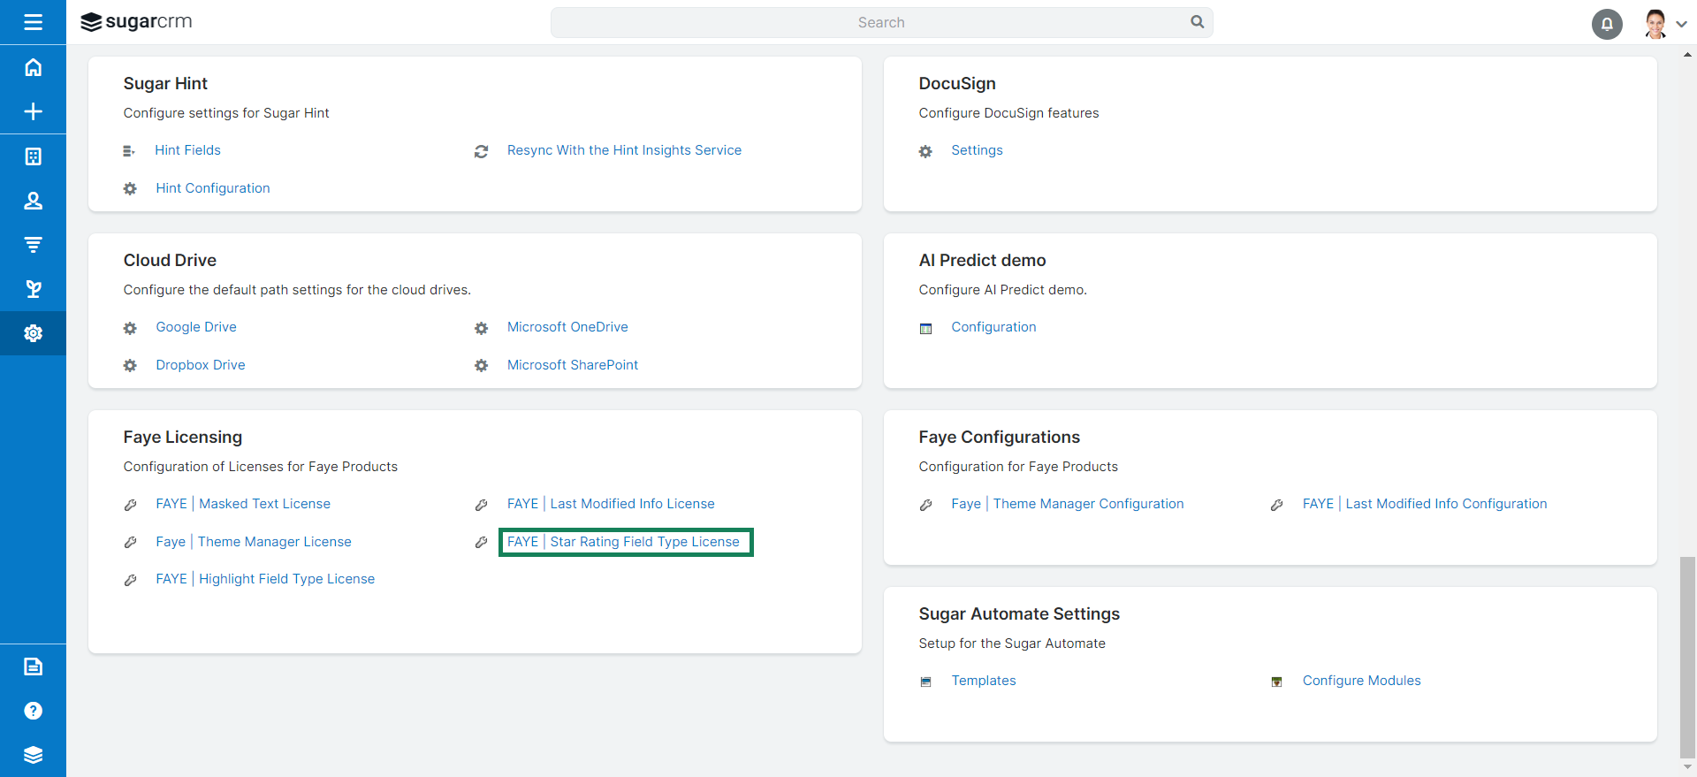Click the SugarCRM logo
The image size is (1697, 777).
coord(136,22)
